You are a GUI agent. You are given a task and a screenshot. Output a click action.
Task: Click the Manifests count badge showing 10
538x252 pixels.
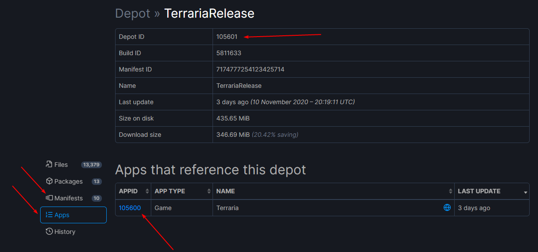click(97, 198)
